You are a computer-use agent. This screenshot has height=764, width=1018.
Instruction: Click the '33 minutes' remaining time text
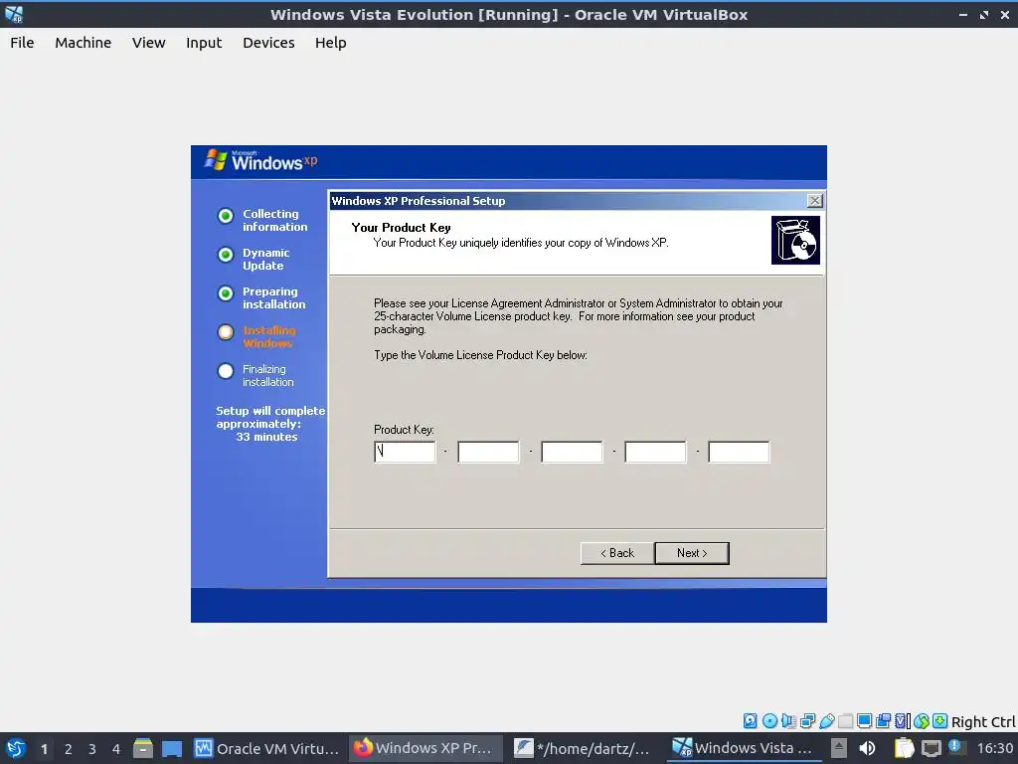pyautogui.click(x=266, y=438)
